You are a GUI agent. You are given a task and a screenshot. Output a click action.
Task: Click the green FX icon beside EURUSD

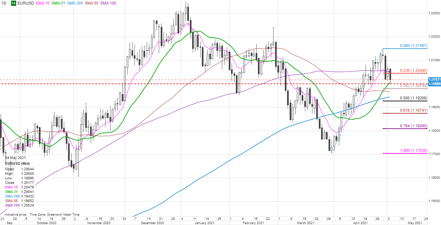[14, 3]
